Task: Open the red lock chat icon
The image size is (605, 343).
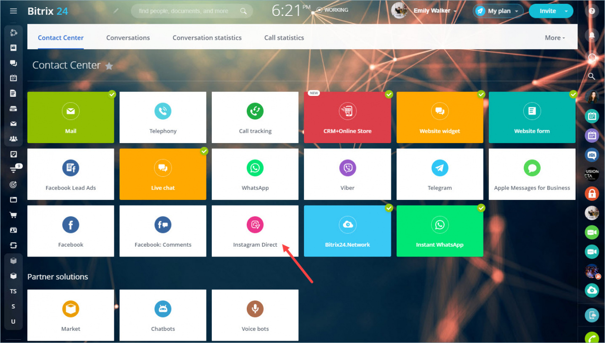Action: point(592,193)
